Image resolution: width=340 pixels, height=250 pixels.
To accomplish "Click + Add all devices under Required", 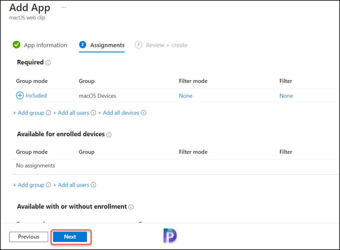I will 119,113.
